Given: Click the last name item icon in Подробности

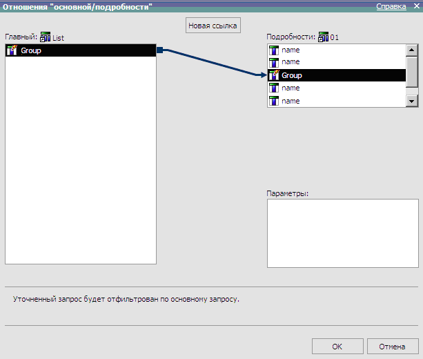Looking at the screenshot, I should (273, 101).
